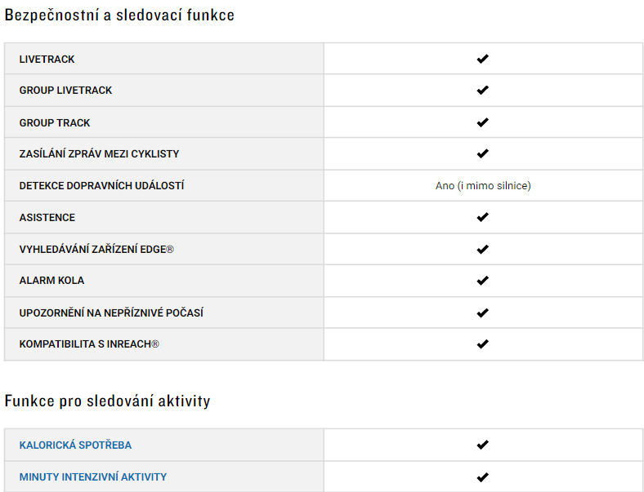Click the DETEKCE DOPRAVNÍCH UDÁLOSTÍ label
Viewport: 644px width, 492px height.
101,186
